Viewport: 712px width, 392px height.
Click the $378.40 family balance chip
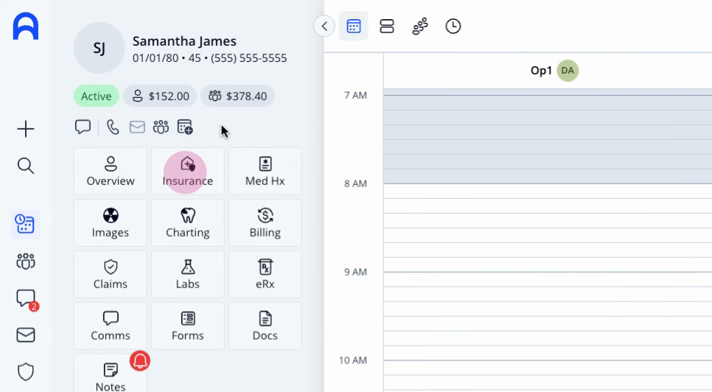click(x=237, y=97)
